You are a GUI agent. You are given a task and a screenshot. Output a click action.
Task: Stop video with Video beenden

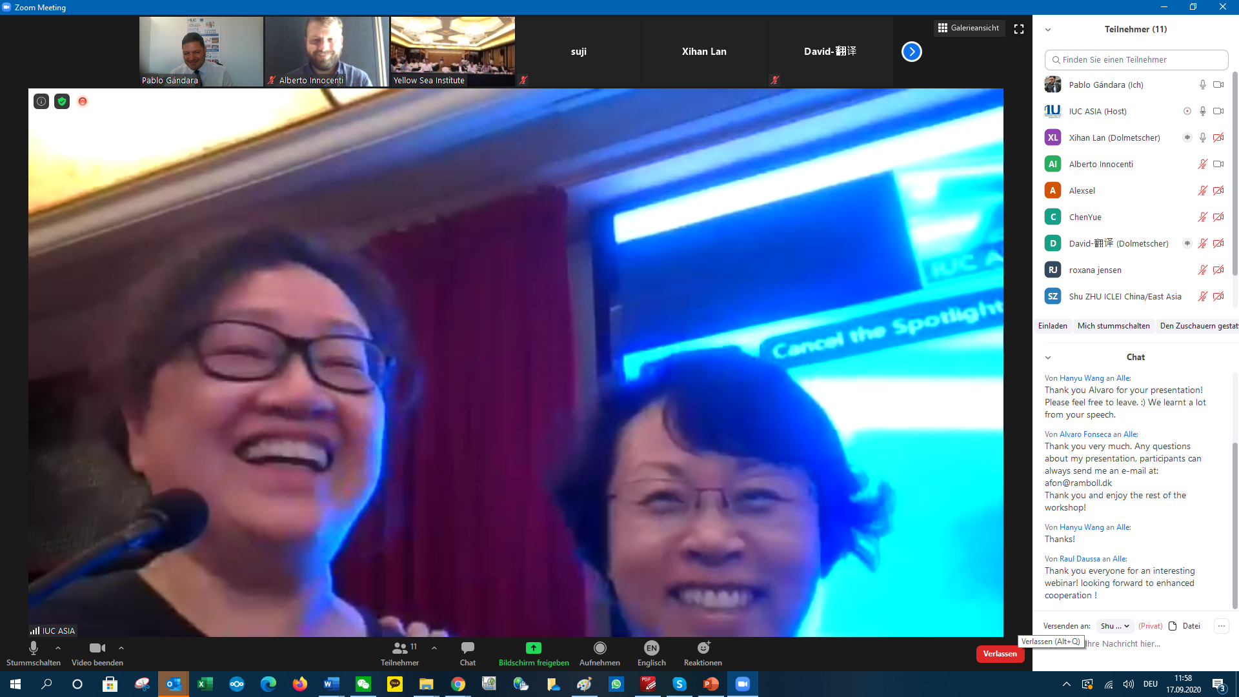[x=97, y=648]
